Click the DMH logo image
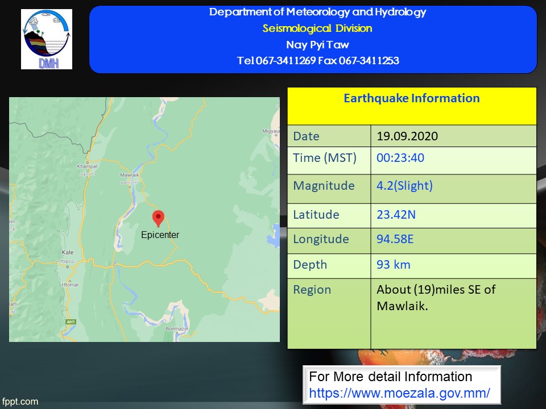 coord(47,39)
